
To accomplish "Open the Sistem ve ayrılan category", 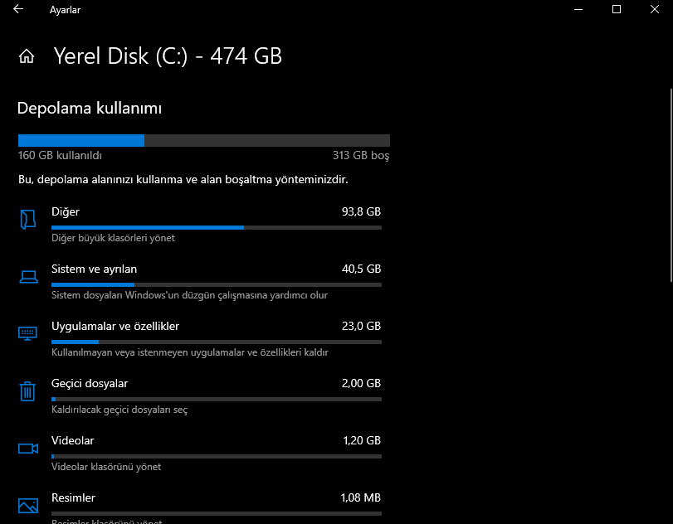I will tap(94, 269).
